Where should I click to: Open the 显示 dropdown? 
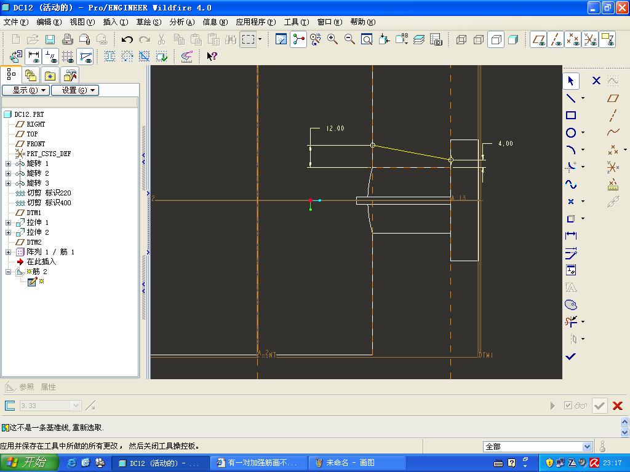(26, 90)
